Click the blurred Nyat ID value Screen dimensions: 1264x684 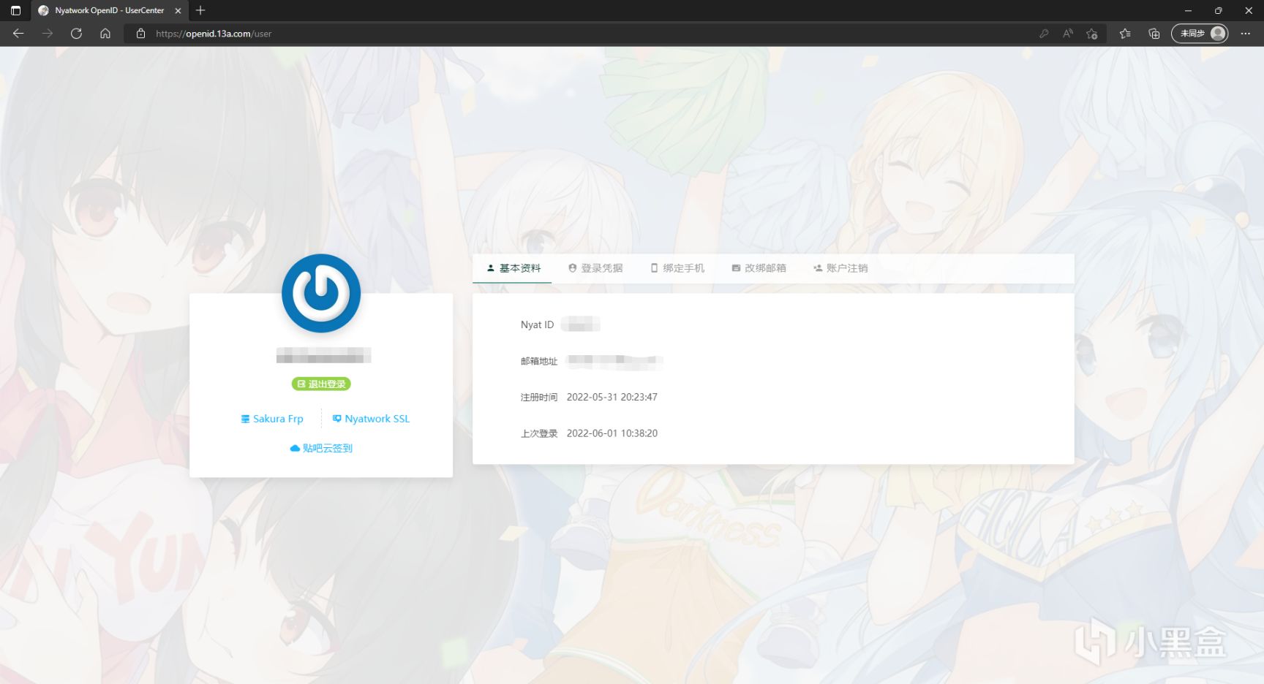[x=581, y=324]
